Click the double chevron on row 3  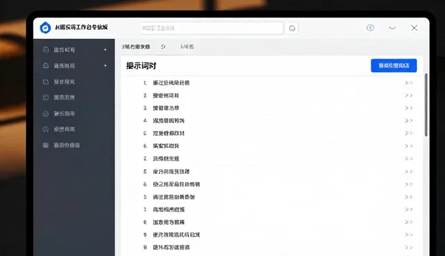pyautogui.click(x=408, y=108)
